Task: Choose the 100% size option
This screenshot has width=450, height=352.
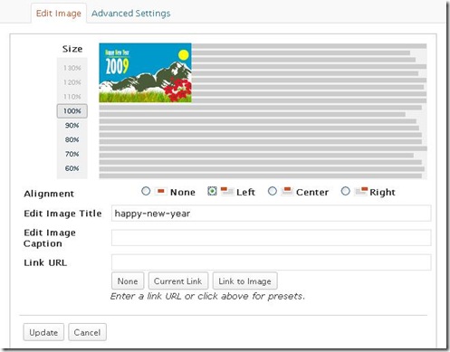Action: 72,111
